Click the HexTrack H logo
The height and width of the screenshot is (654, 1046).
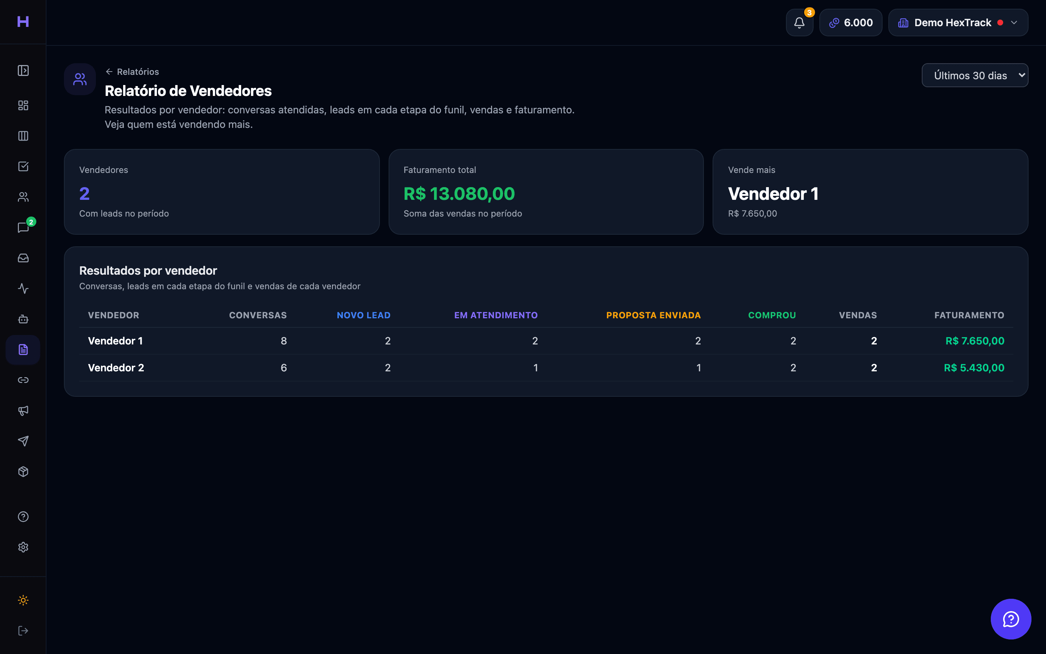coord(23,22)
